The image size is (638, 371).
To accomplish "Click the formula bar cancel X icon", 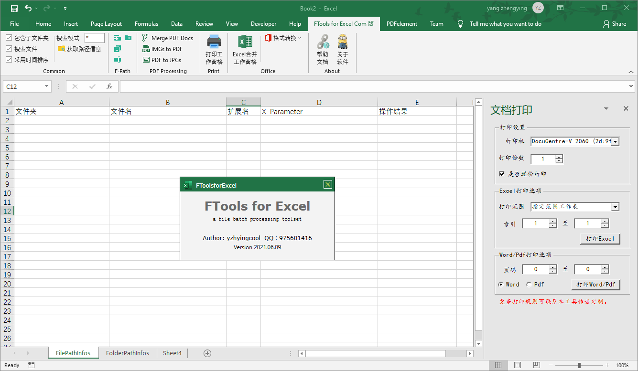I will [x=75, y=86].
